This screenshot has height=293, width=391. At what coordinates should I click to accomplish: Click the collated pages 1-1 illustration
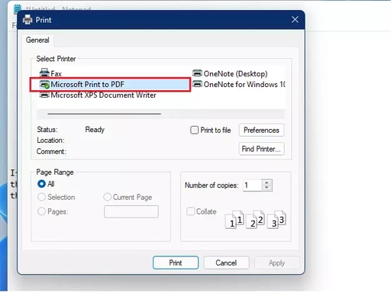(x=234, y=220)
